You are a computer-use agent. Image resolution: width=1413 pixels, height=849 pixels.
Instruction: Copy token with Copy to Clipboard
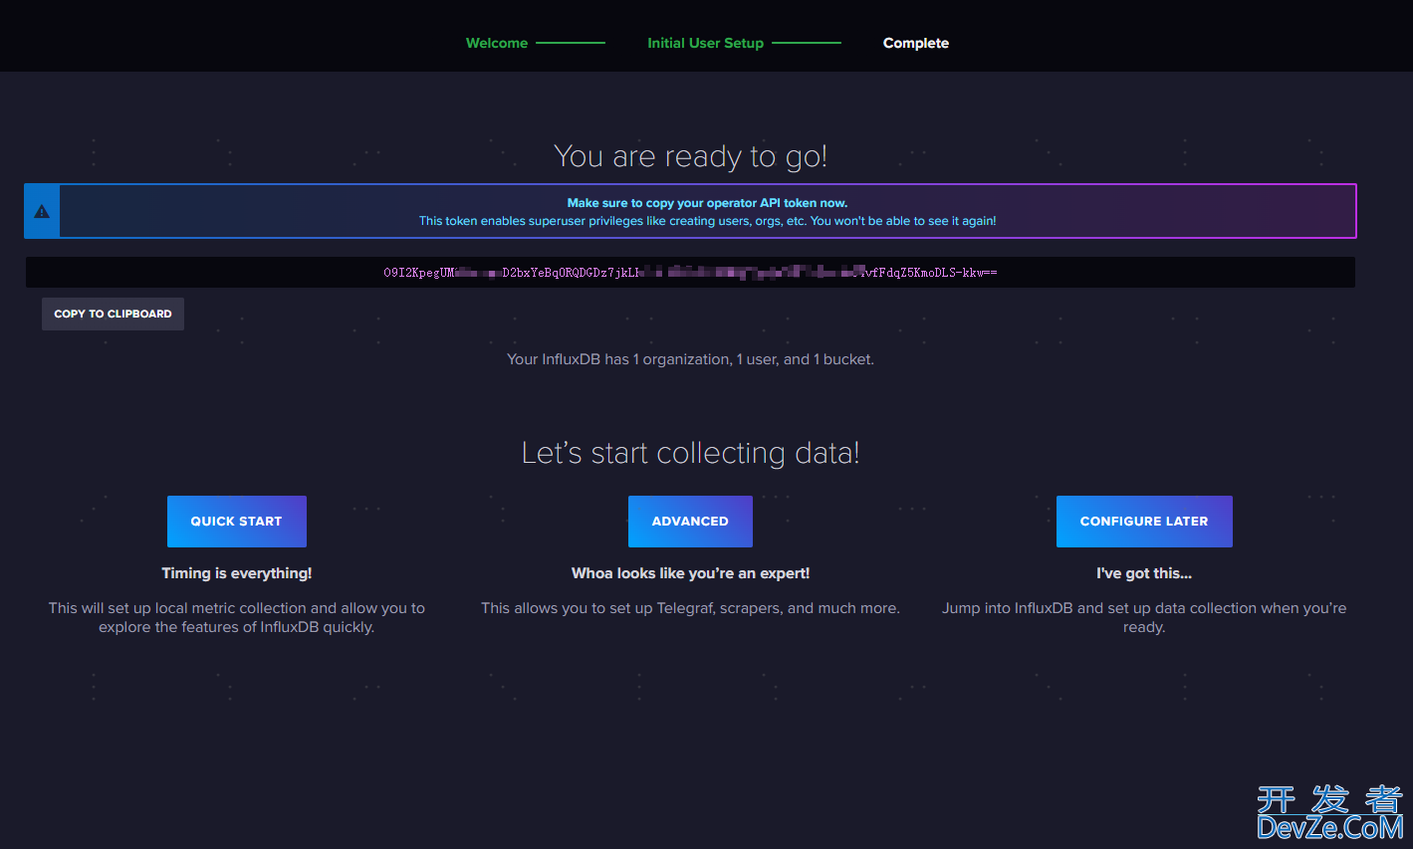(113, 314)
